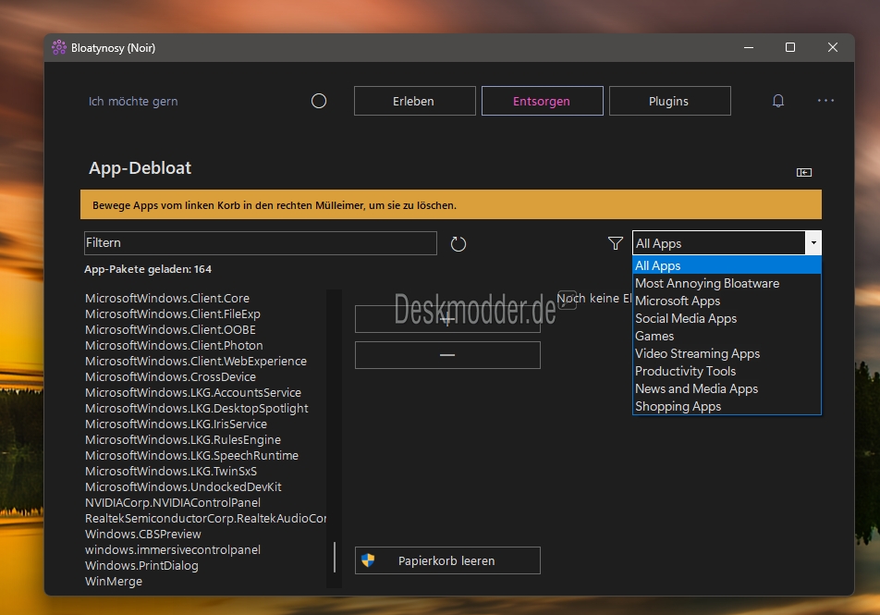Click the shield icon on Papierkorb leeren
The width and height of the screenshot is (880, 615).
(x=368, y=560)
